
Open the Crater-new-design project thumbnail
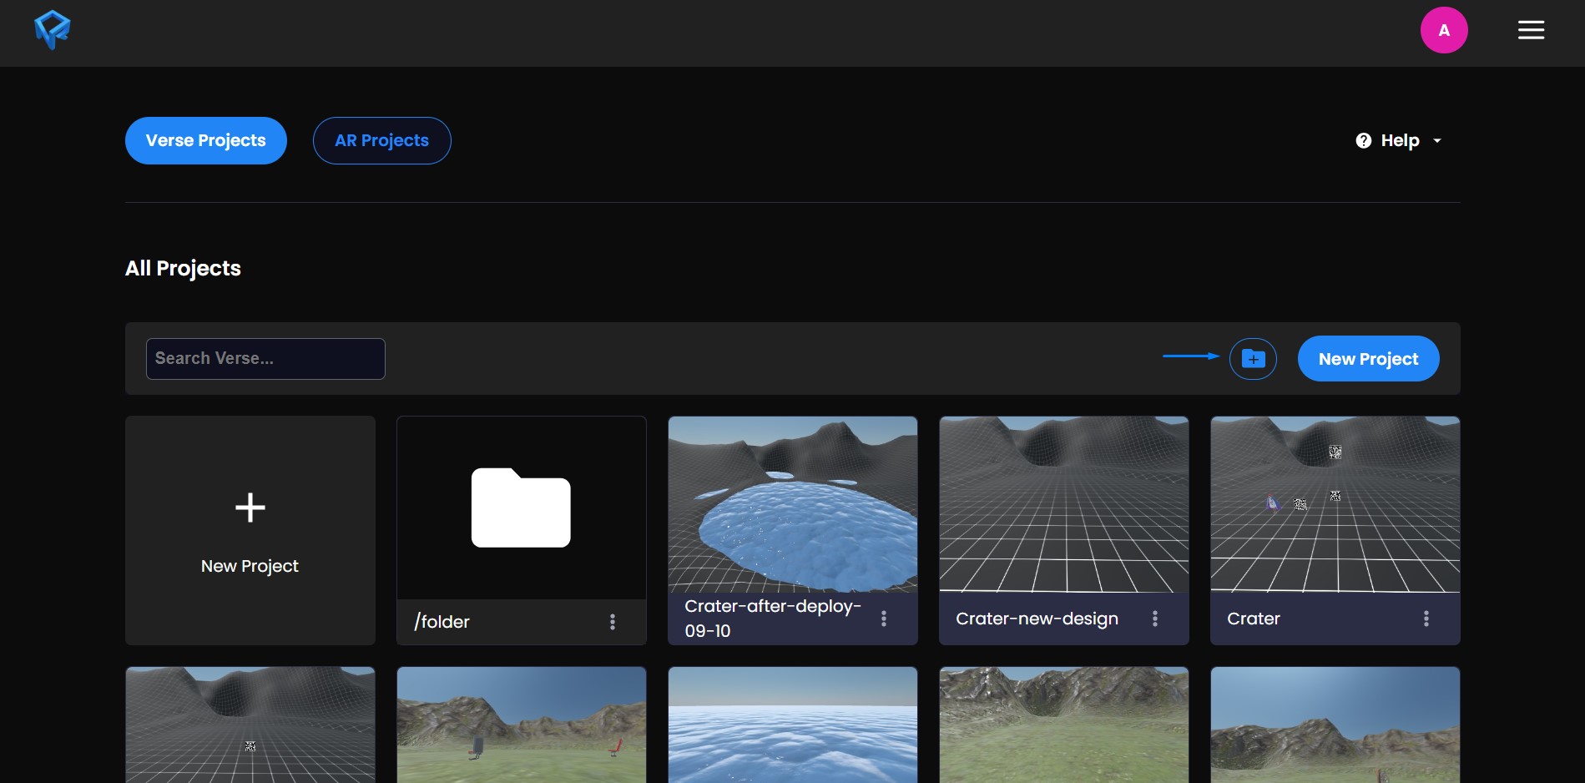coord(1064,505)
